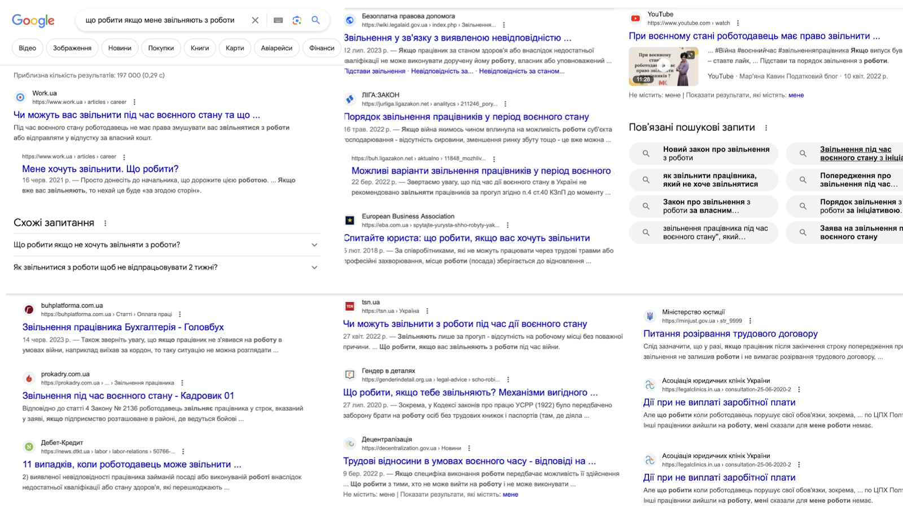Select the Авіарейси filter tab
Viewport: 903px width, 508px height.
coord(277,48)
